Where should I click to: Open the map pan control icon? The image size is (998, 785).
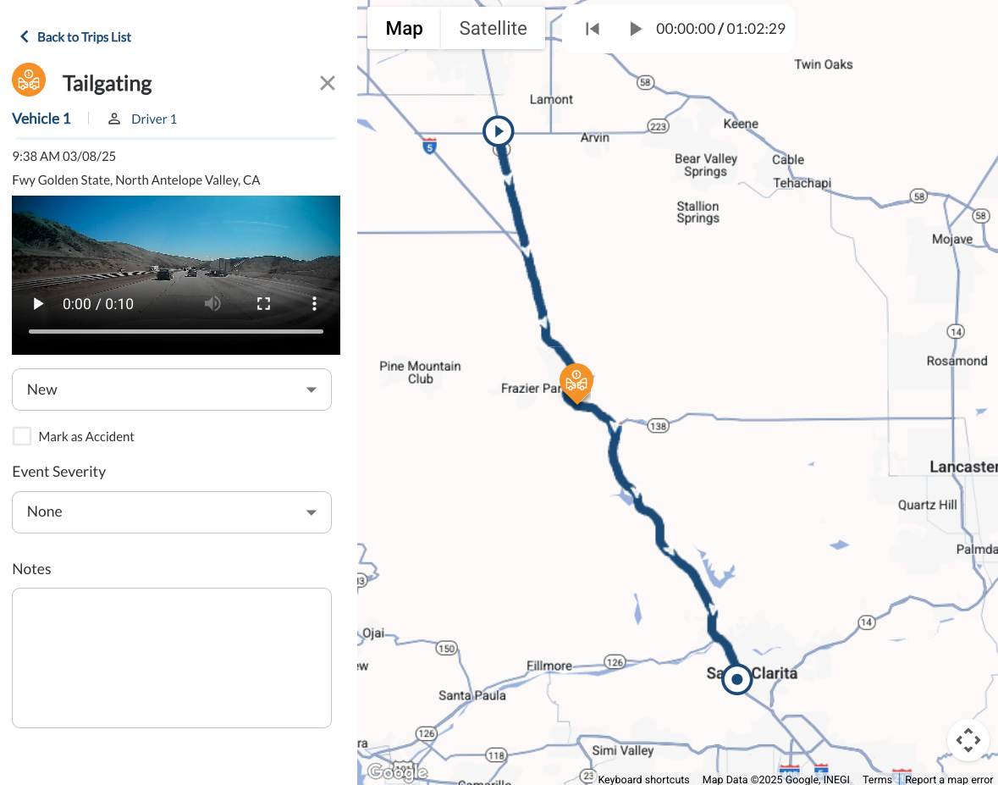(968, 740)
